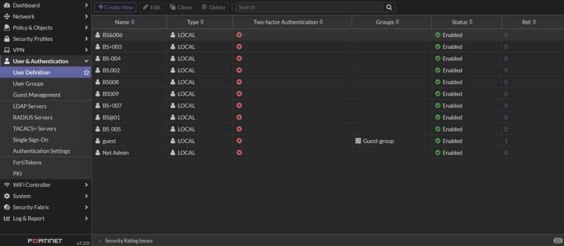Click the Create New button
The image size is (564, 246).
pyautogui.click(x=115, y=7)
